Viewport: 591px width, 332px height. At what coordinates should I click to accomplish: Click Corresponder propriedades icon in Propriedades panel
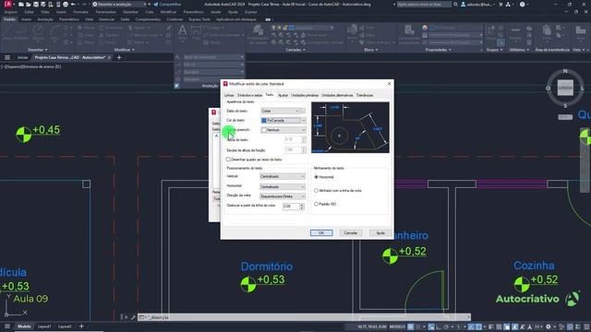pyautogui.click(x=409, y=34)
